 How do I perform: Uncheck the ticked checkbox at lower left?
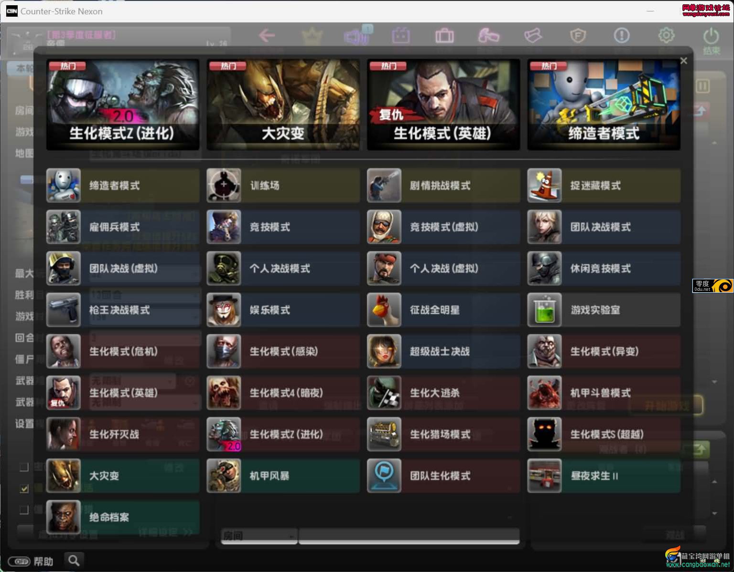point(24,488)
